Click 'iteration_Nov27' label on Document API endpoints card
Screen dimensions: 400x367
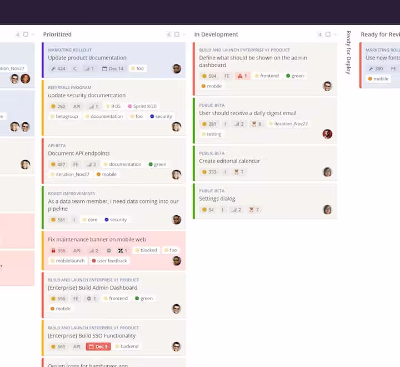[x=69, y=175]
